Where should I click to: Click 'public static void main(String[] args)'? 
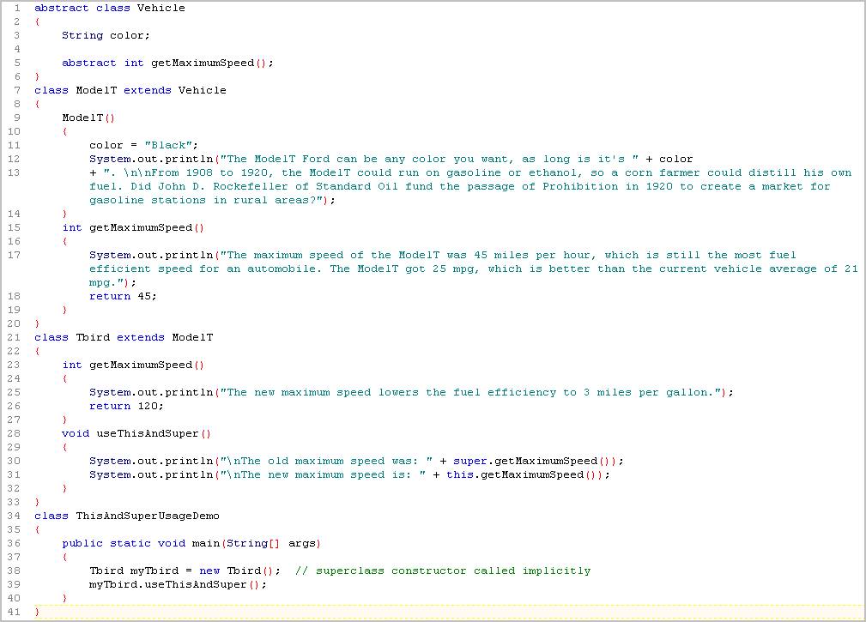coord(191,544)
